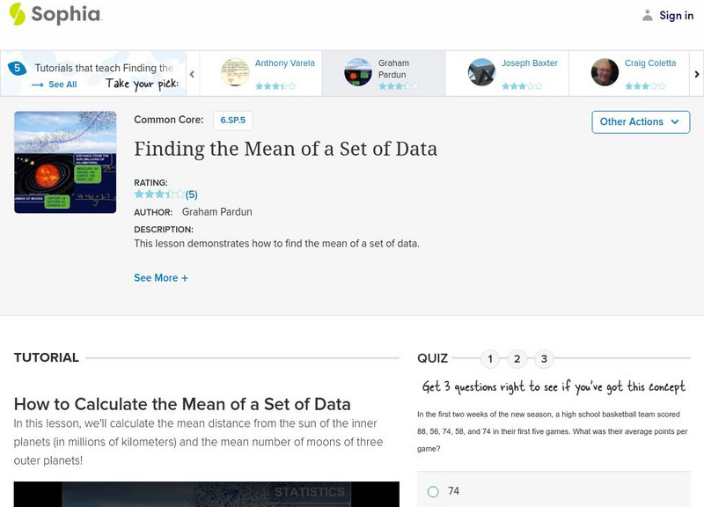The width and height of the screenshot is (704, 507).
Task: Click See All tutorials arrow link
Action: [55, 84]
